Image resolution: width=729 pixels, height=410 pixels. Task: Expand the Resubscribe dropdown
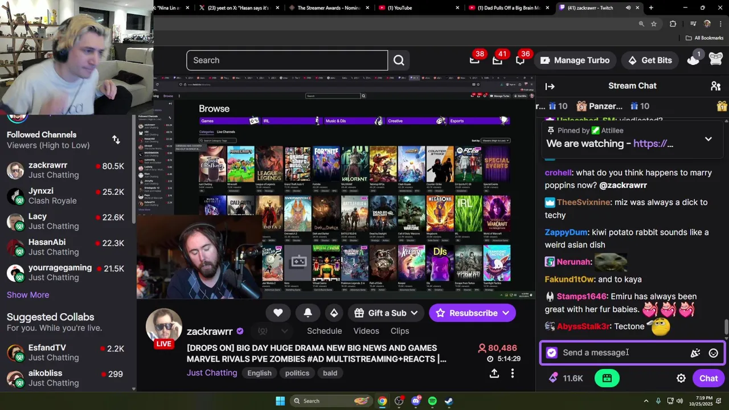[x=506, y=313]
